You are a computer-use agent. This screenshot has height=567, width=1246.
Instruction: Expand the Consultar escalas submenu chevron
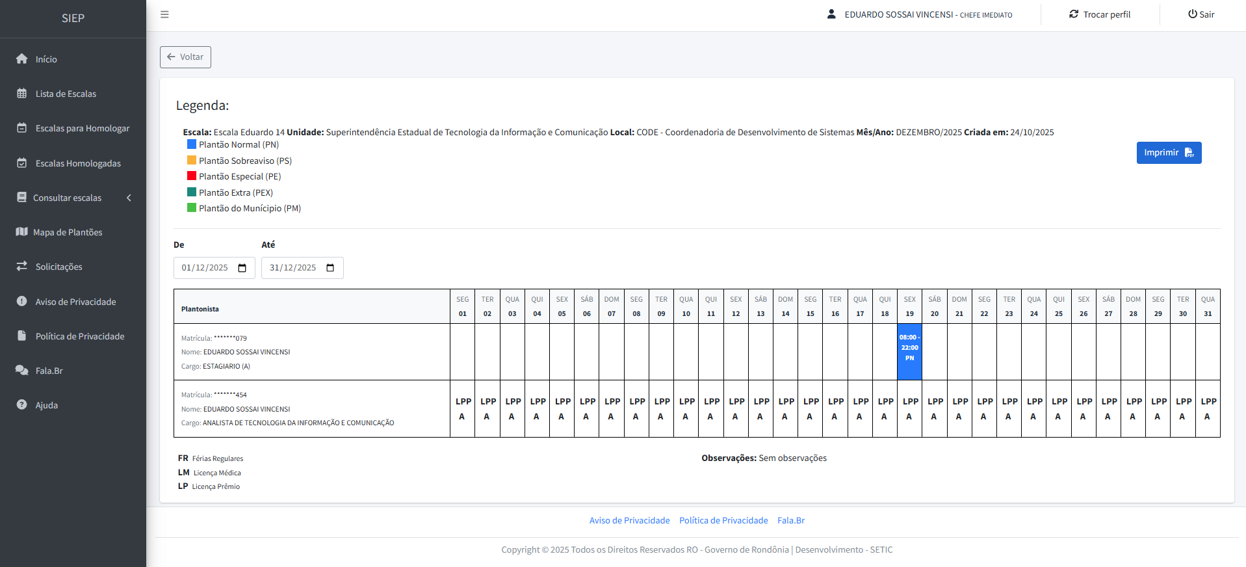pos(129,198)
